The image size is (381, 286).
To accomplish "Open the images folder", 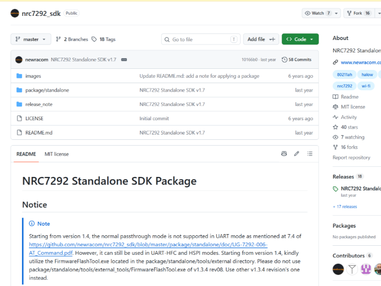I will pos(33,76).
